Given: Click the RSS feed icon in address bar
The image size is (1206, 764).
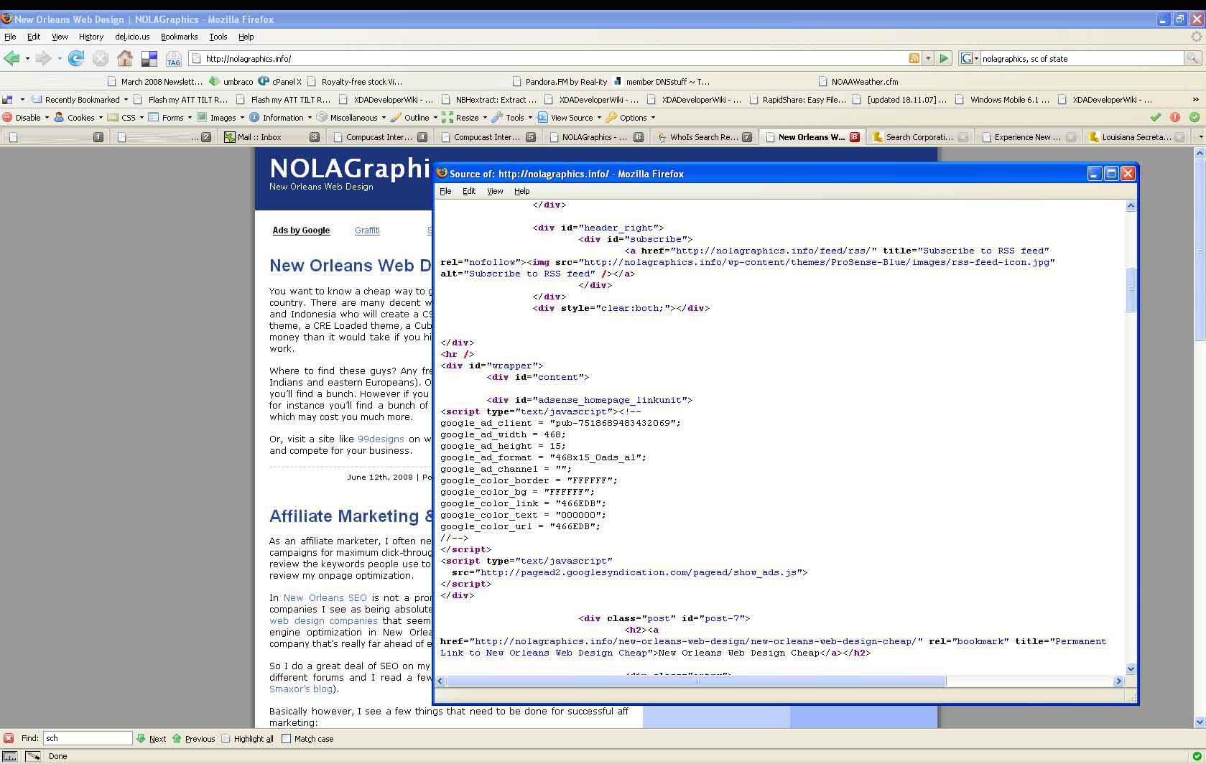Looking at the screenshot, I should click(914, 58).
